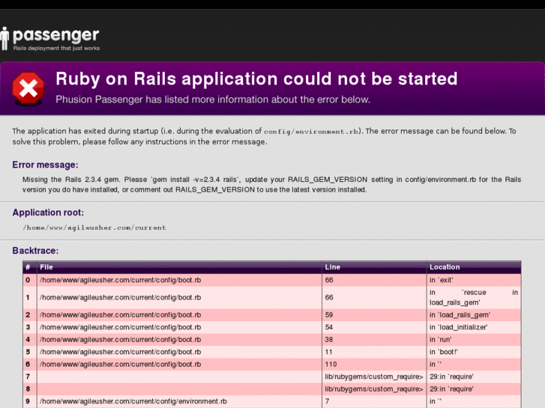The width and height of the screenshot is (545, 408).
Task: Click the load_rails_gem rescue location cell
Action: 473,297
